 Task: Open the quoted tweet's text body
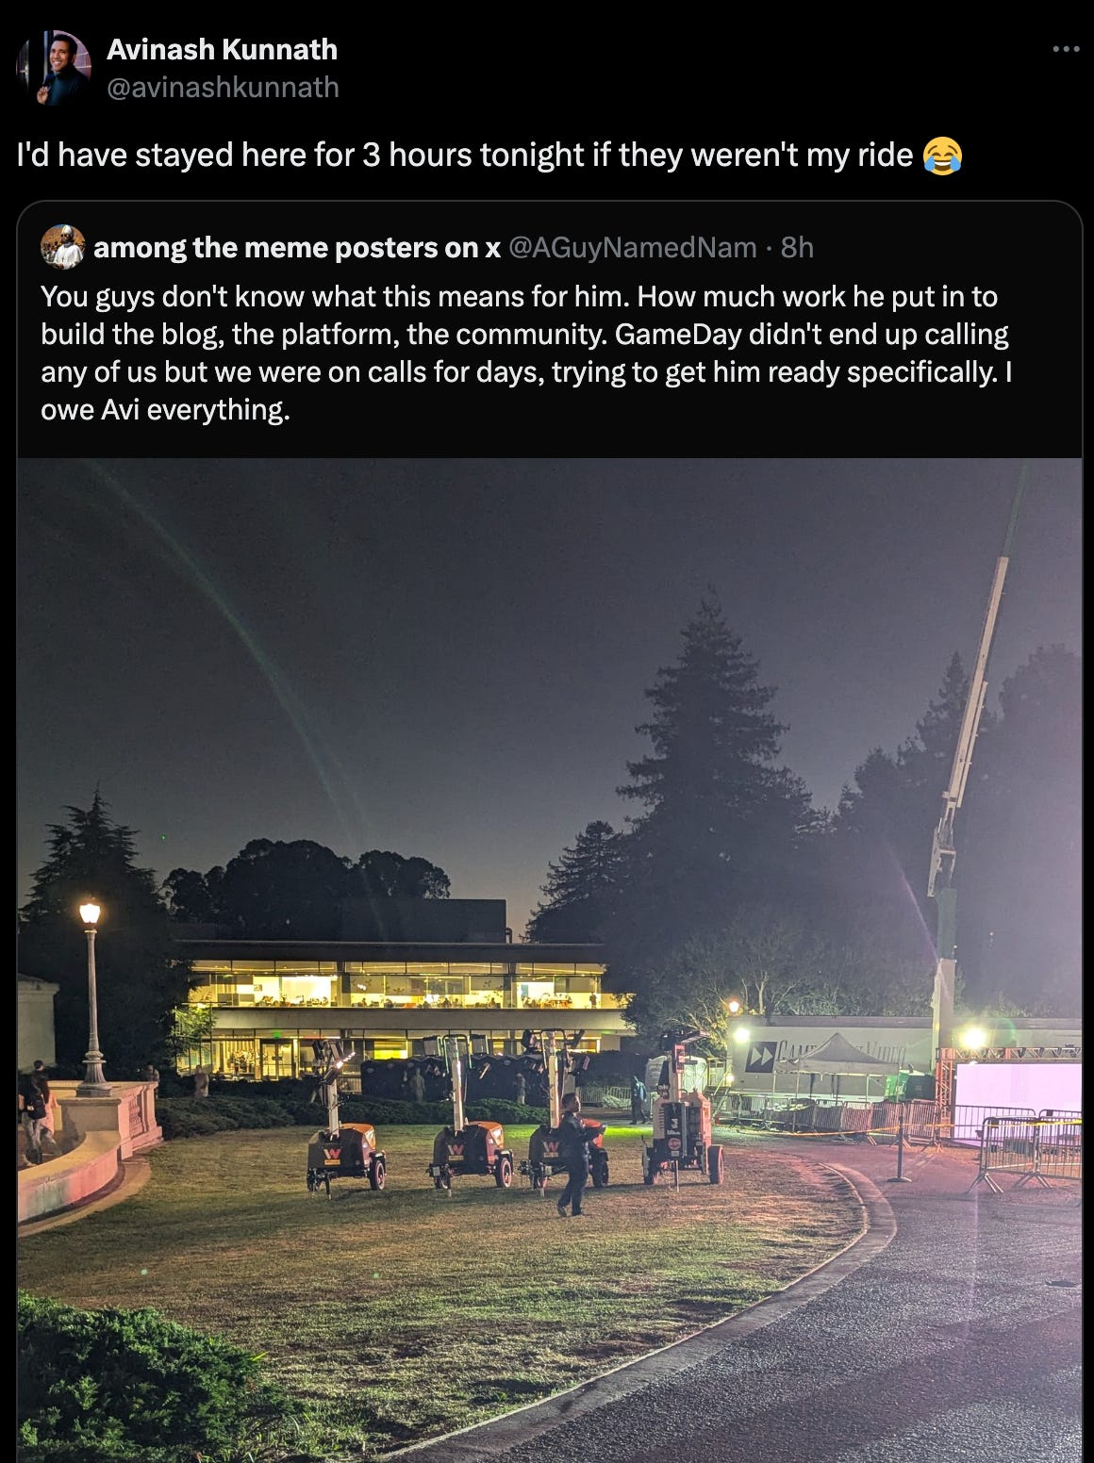tap(526, 353)
